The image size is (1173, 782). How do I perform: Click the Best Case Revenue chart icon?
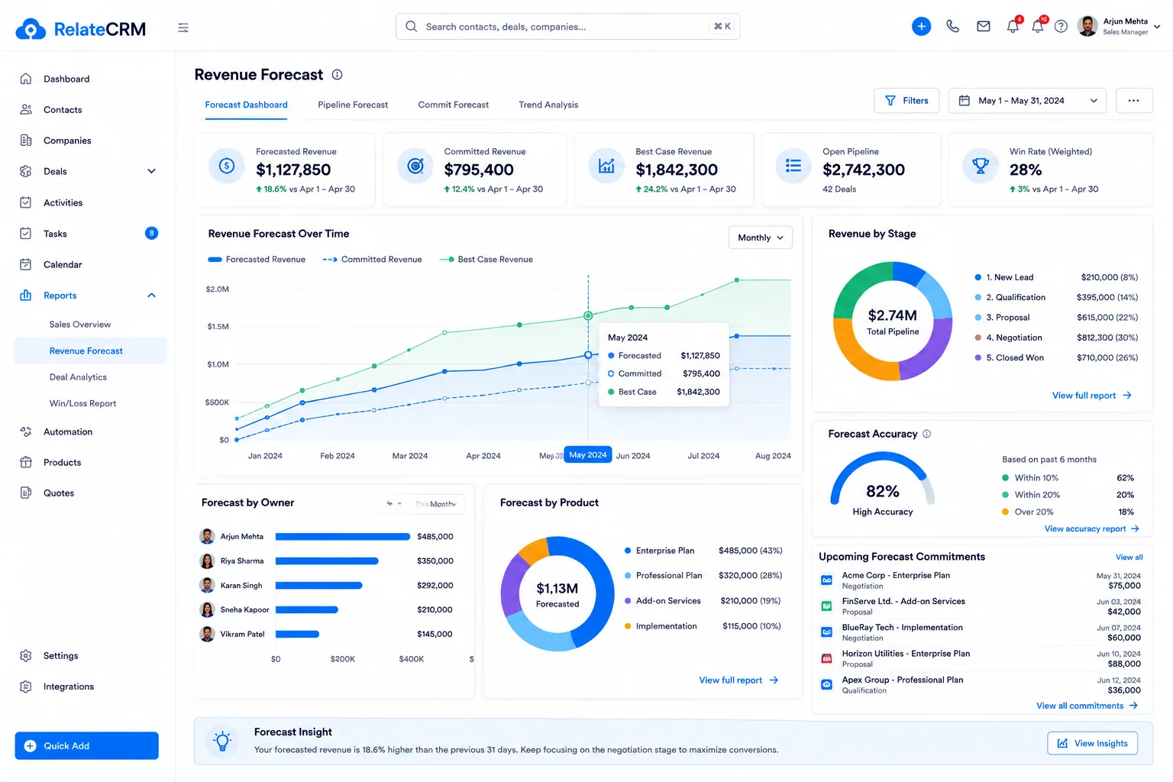click(606, 166)
